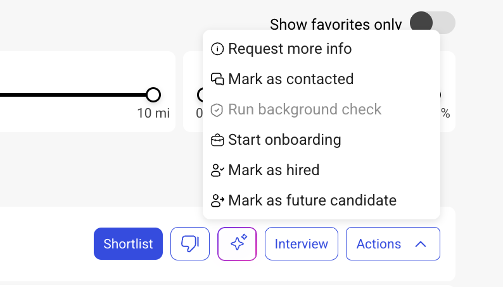Click the Interview button
Screen dimensions: 503x287
(x=302, y=244)
